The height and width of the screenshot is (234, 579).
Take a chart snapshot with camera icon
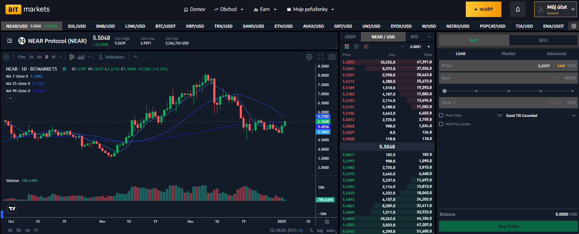point(332,57)
